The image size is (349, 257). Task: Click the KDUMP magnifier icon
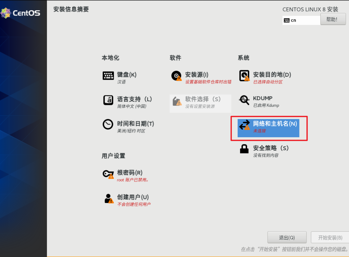click(x=244, y=100)
